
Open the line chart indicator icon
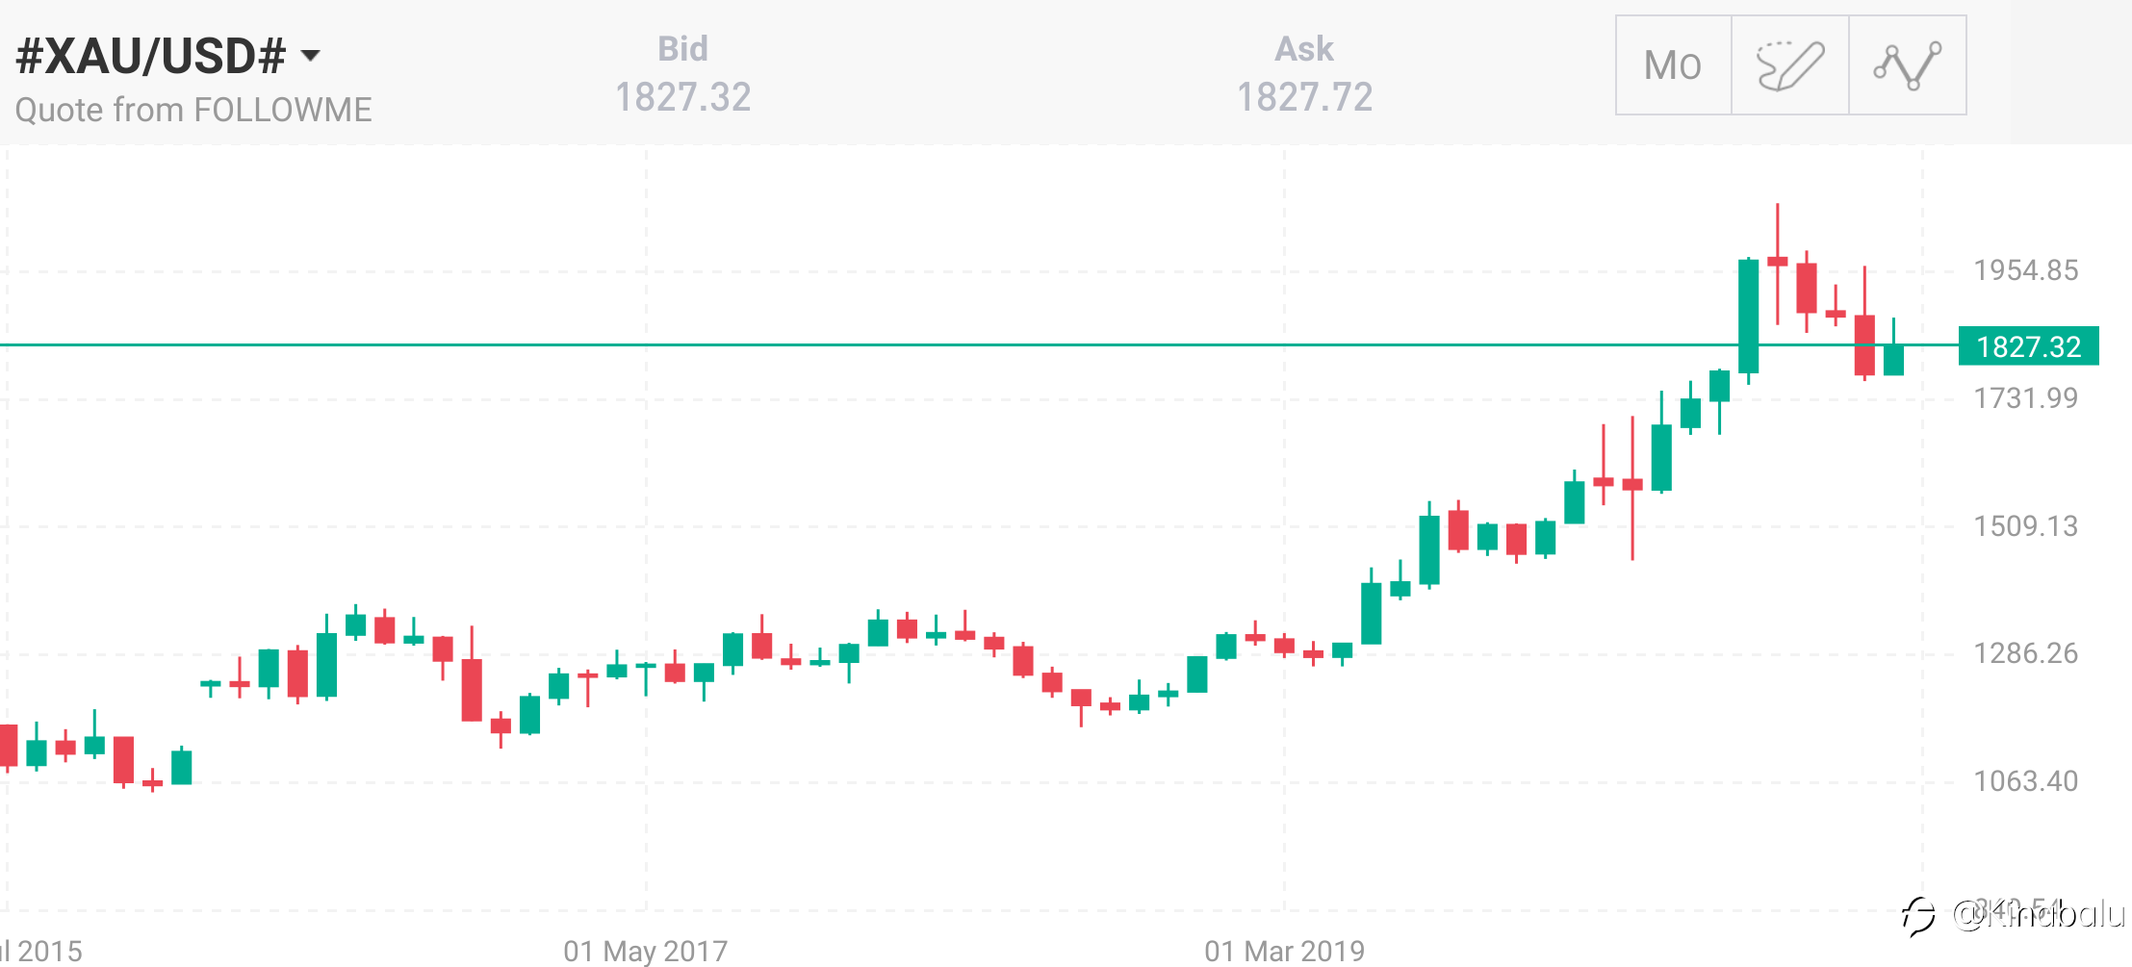(x=1907, y=65)
